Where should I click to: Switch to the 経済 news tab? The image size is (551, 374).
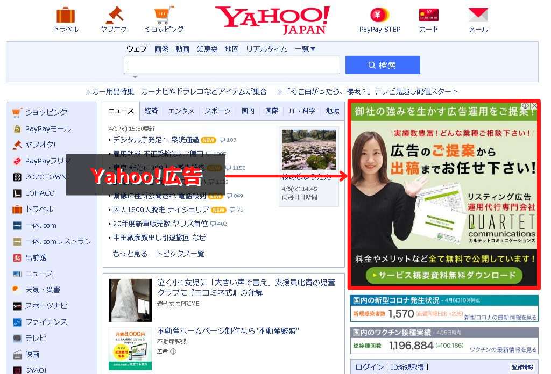[151, 111]
